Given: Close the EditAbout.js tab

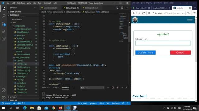Looking at the screenshot, I should 78,8.
